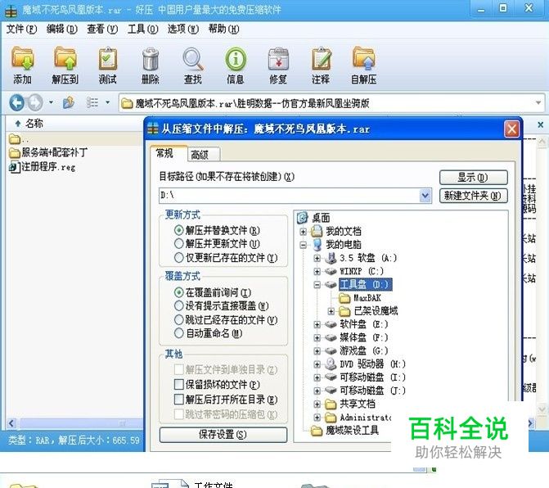The width and height of the screenshot is (549, 488).
Task: Select 在覆盖前询问 radio option
Action: point(179,292)
